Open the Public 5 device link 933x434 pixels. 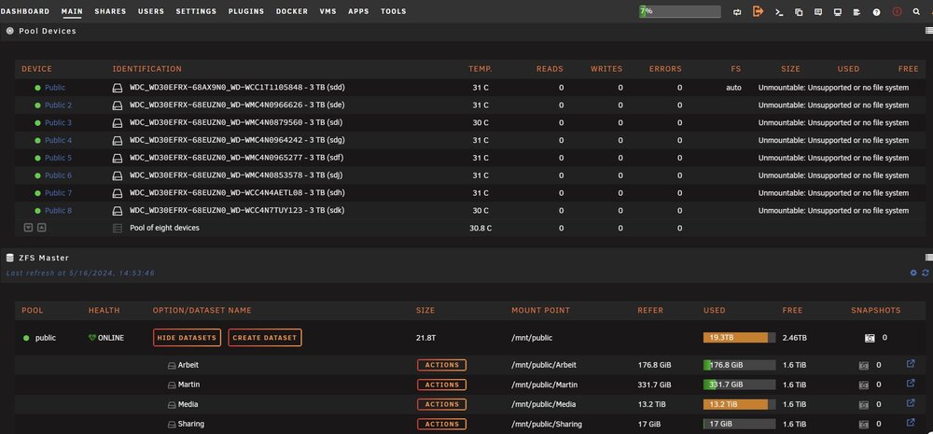(58, 158)
